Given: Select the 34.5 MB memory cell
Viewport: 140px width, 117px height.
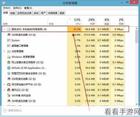Looking at the screenshot, I should [89, 84].
